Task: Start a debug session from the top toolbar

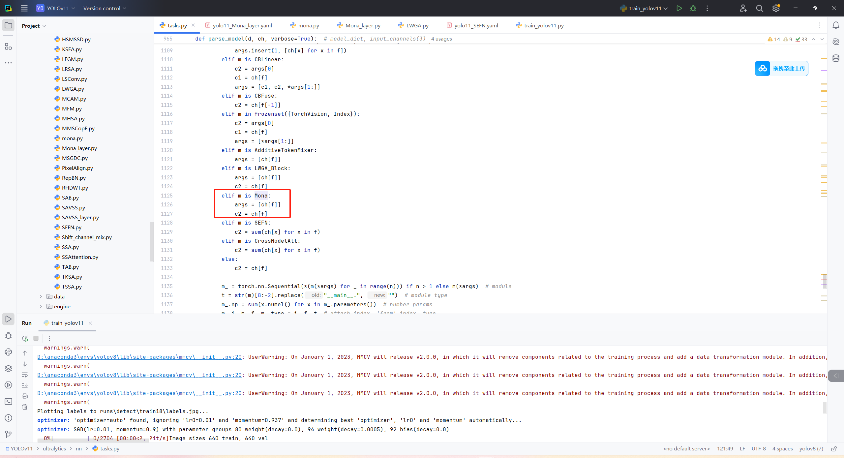Action: [x=693, y=8]
